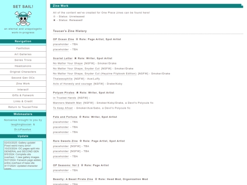The width and height of the screenshot is (247, 185).
Task: Click the Zine Work header bar title
Action: [x=61, y=6]
